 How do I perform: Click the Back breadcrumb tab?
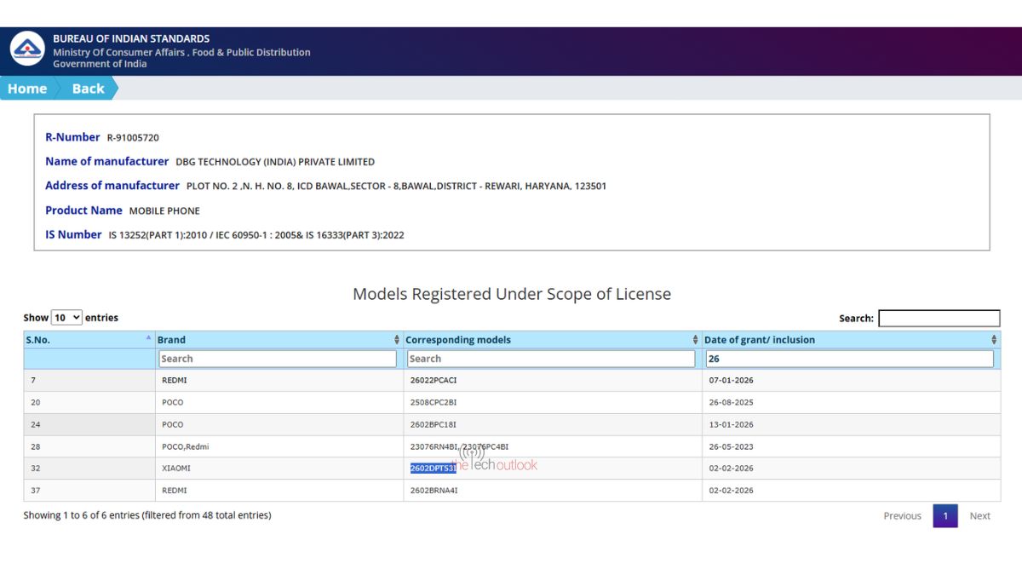coord(88,89)
